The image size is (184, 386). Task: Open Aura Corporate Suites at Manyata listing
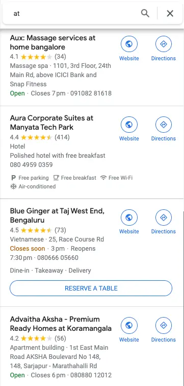51,123
